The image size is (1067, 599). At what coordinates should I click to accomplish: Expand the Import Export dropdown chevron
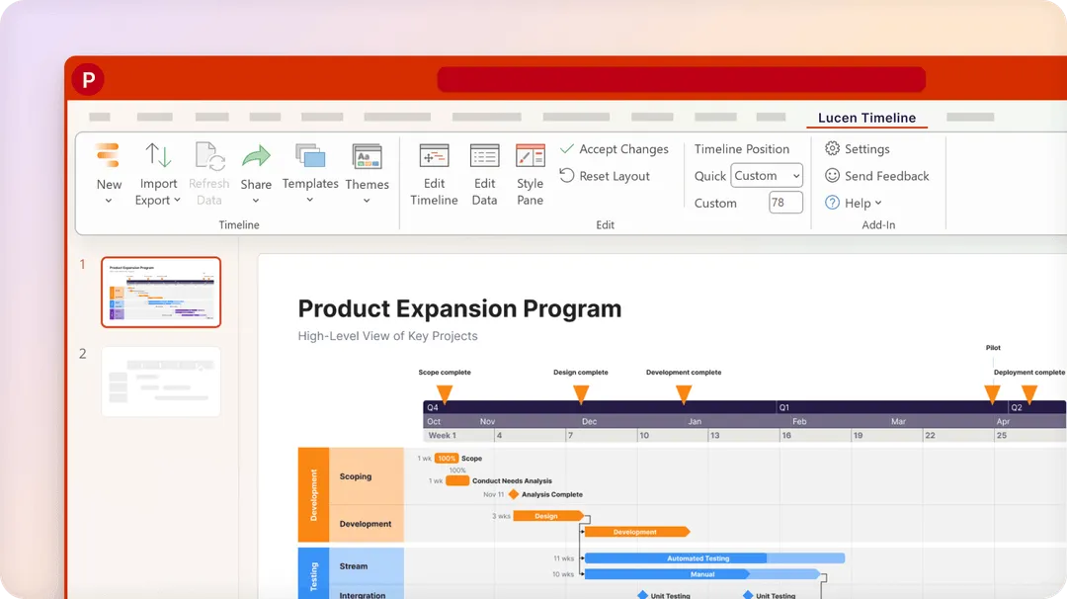(x=177, y=200)
